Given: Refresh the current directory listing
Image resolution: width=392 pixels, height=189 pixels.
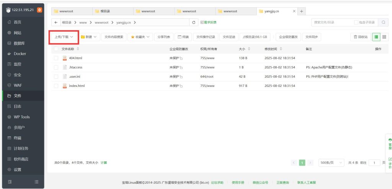Looking at the screenshot, I should [x=193, y=23].
